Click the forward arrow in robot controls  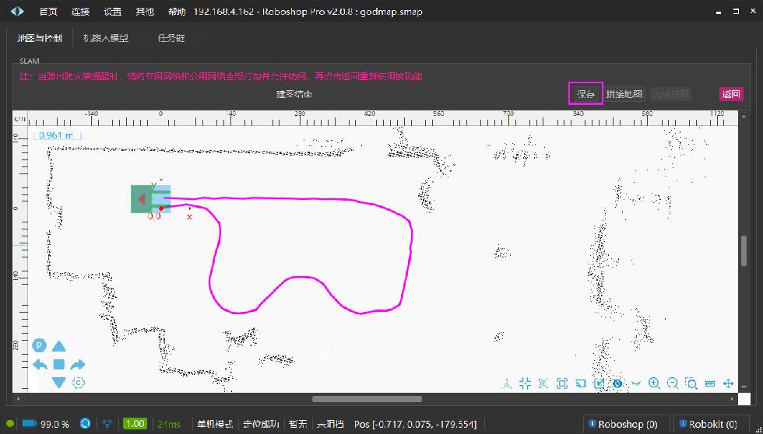59,347
